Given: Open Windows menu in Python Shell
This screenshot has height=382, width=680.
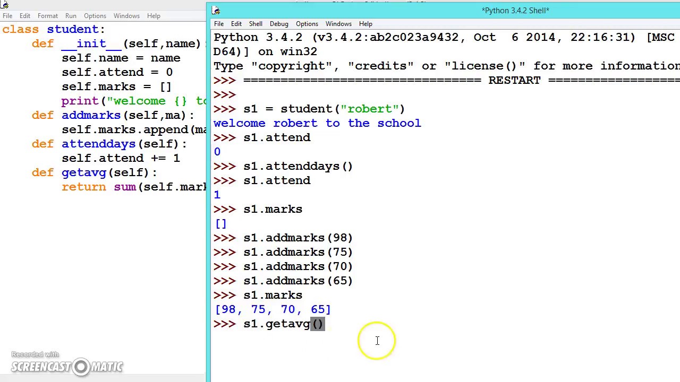Looking at the screenshot, I should (x=338, y=24).
